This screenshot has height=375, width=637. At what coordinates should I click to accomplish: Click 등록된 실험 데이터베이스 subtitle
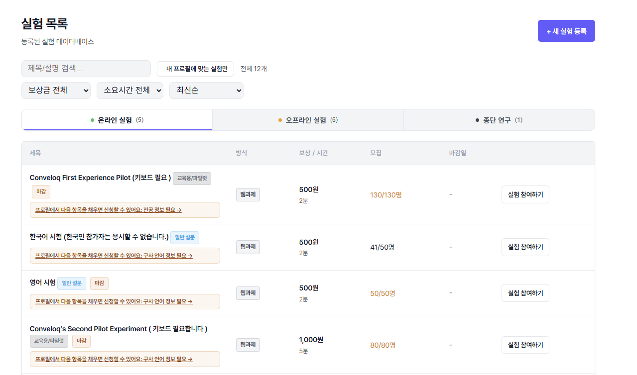click(58, 42)
